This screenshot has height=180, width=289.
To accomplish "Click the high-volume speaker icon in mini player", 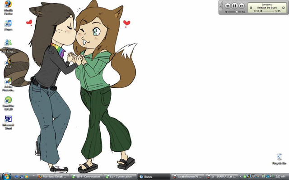I will click(243, 12).
